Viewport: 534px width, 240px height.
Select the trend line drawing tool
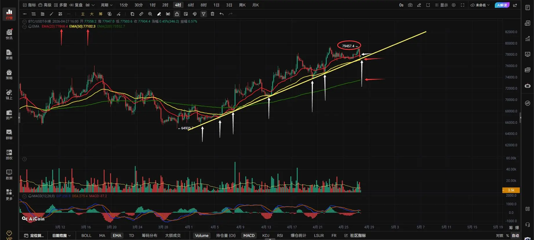(x=51, y=14)
